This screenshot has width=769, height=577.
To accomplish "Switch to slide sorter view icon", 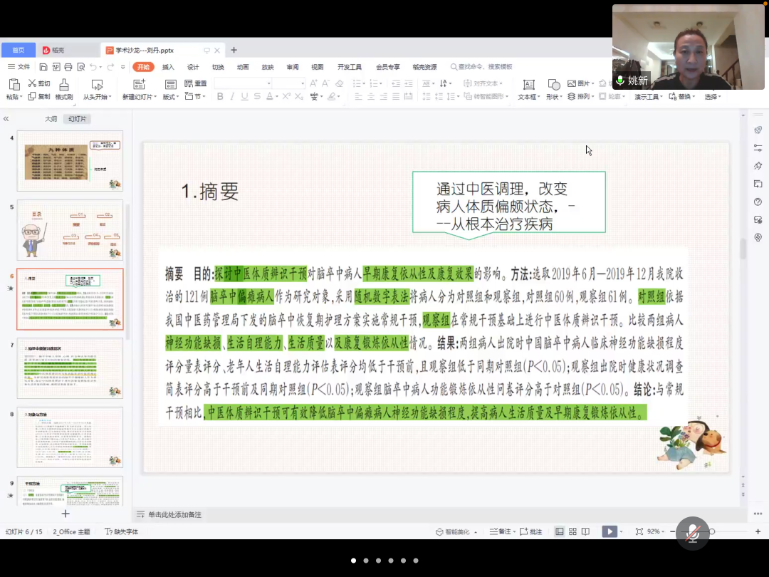I will coord(572,531).
